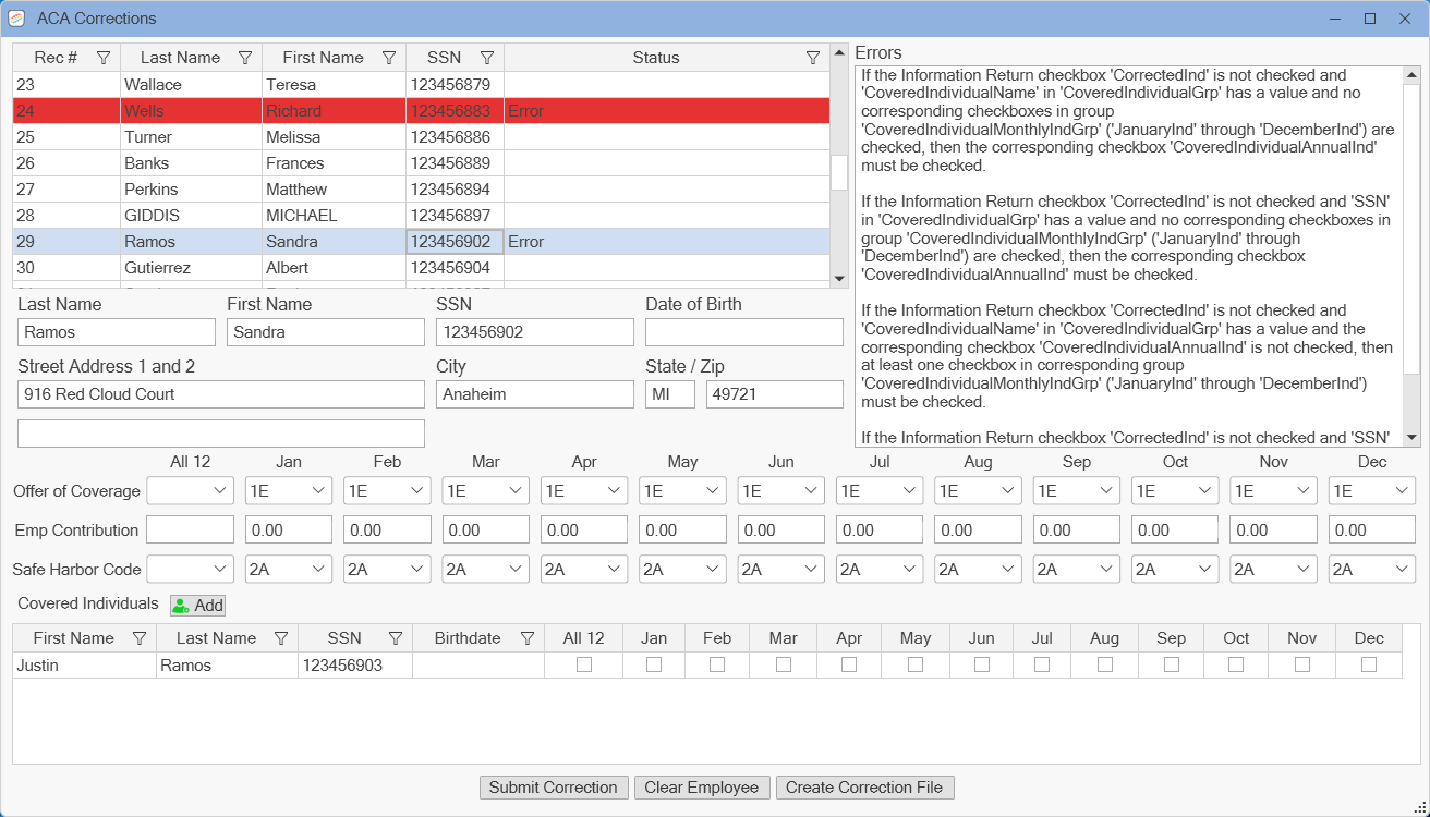Select record 28 GIDDIS MICHAEL
This screenshot has width=1430, height=817.
421,216
